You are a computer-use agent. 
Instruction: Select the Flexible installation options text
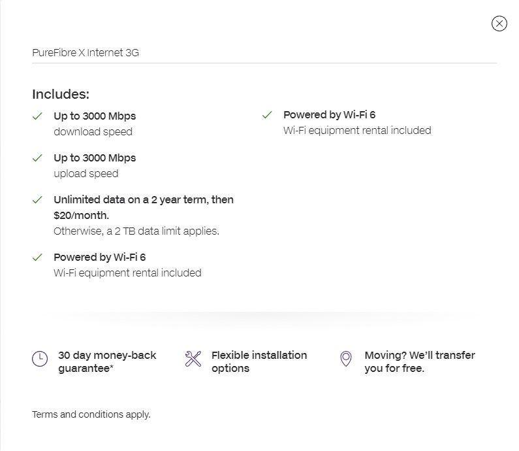click(x=259, y=361)
